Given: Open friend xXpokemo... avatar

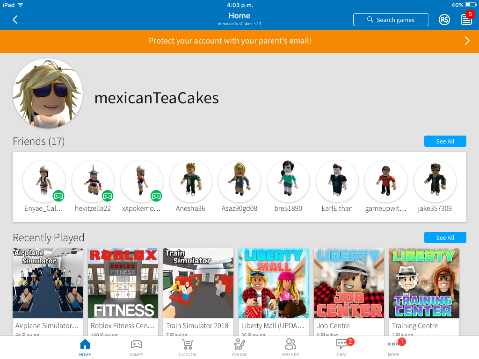Looking at the screenshot, I should tap(142, 181).
